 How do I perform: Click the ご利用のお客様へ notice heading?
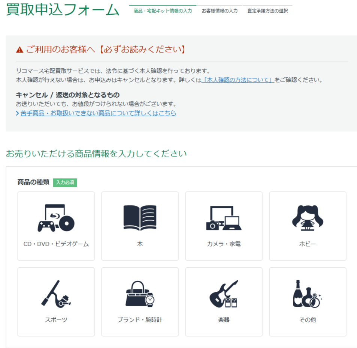(x=105, y=50)
